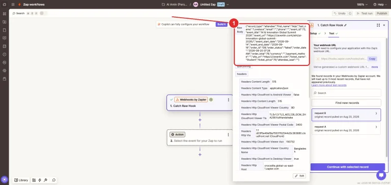
Task: Open three-dot menu on Action step
Action: click(x=228, y=135)
